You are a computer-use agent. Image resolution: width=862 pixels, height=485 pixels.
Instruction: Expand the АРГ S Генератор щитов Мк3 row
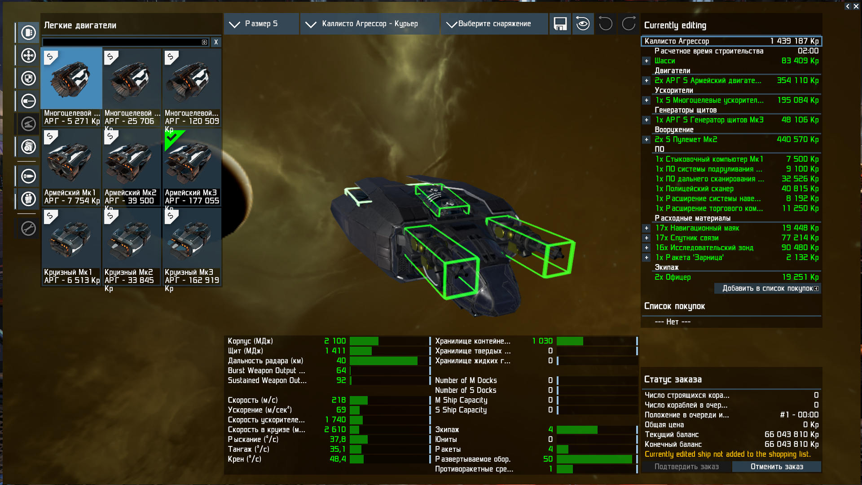click(x=646, y=120)
